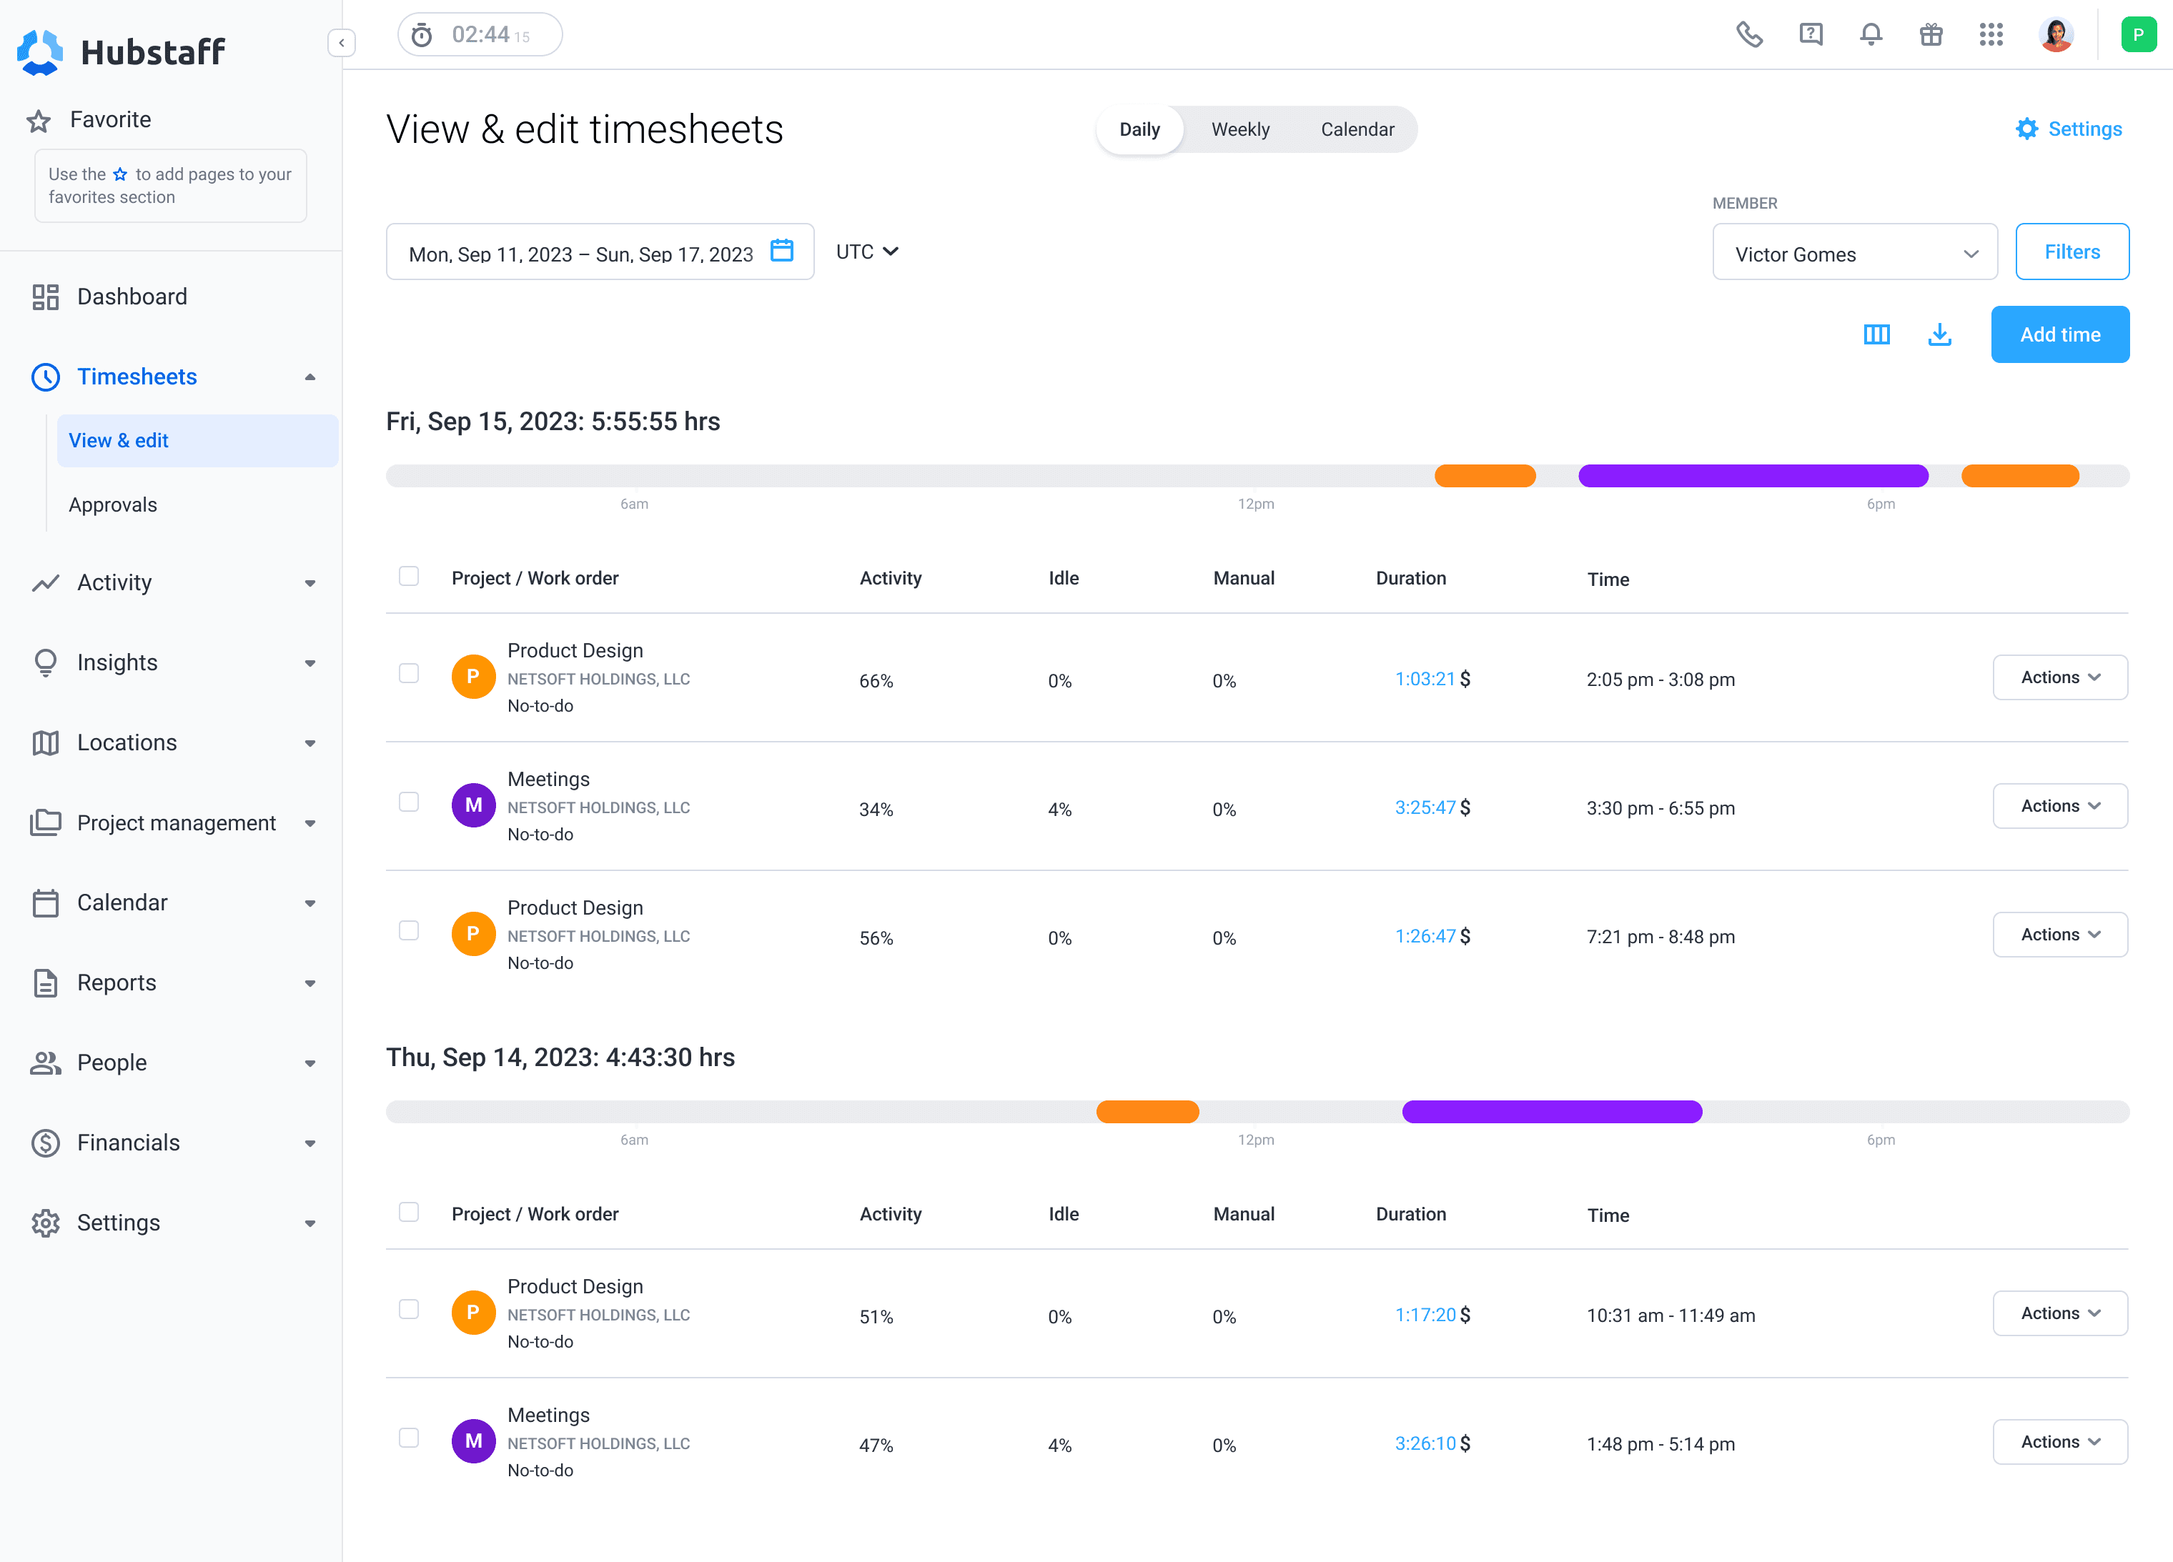Click orange bar on Sep 14 timeline
The height and width of the screenshot is (1562, 2173).
pos(1148,1112)
